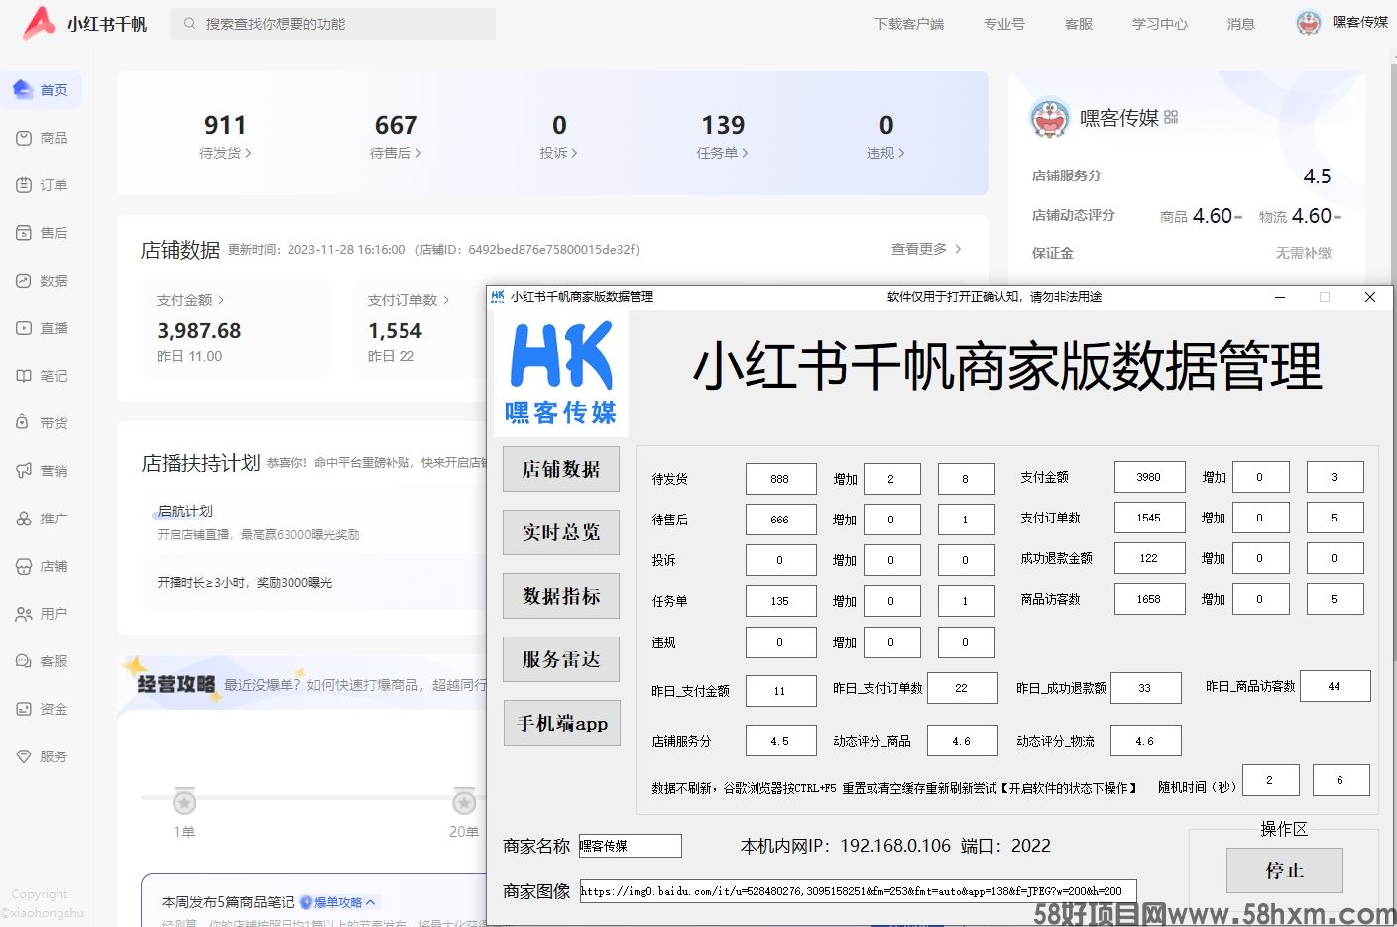The image size is (1397, 927).
Task: Open 下载客户端 in top menu
Action: coord(909,24)
